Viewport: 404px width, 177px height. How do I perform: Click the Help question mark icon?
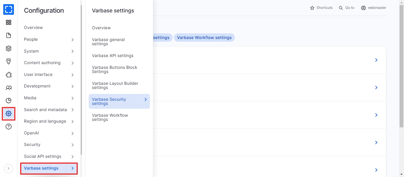[9, 127]
